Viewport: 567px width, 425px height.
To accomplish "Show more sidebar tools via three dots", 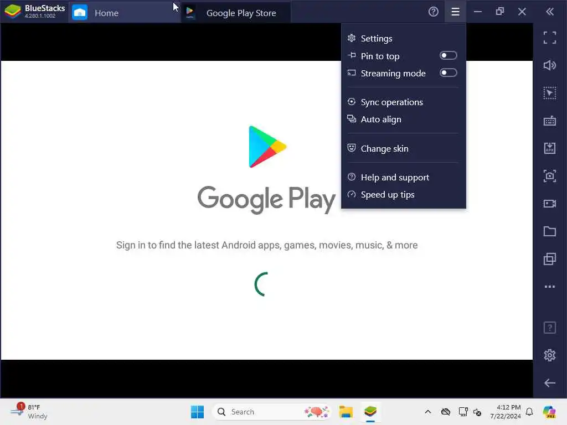I will pyautogui.click(x=550, y=287).
